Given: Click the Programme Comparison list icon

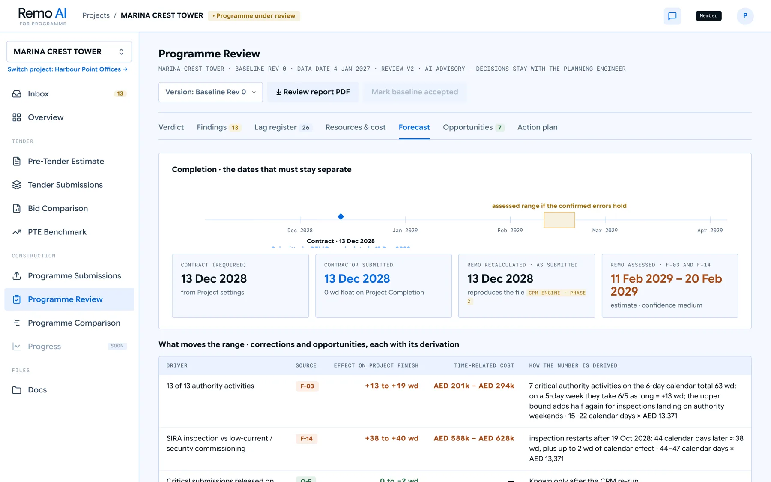Looking at the screenshot, I should click(17, 323).
